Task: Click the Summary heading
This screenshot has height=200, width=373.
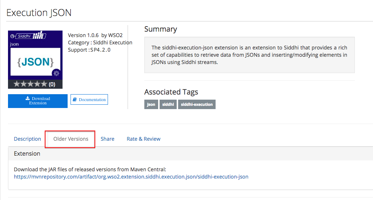Action: tap(161, 29)
